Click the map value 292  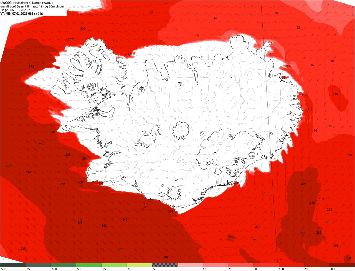point(8,166)
